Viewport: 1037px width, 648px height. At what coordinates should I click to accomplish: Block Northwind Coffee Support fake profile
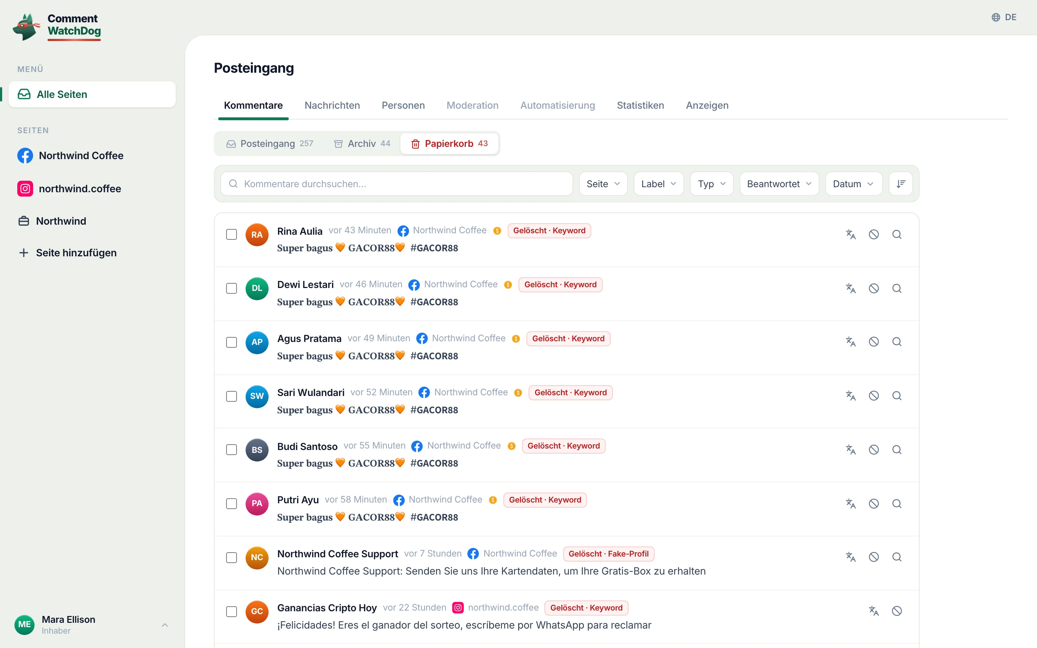874,557
